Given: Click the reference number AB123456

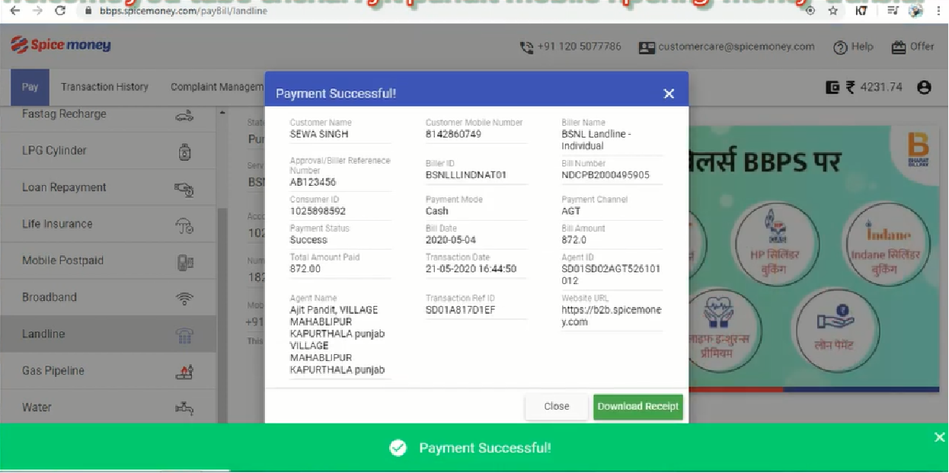Looking at the screenshot, I should 313,182.
